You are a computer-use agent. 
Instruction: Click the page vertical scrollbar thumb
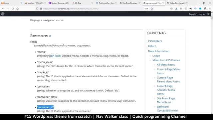[212, 18]
